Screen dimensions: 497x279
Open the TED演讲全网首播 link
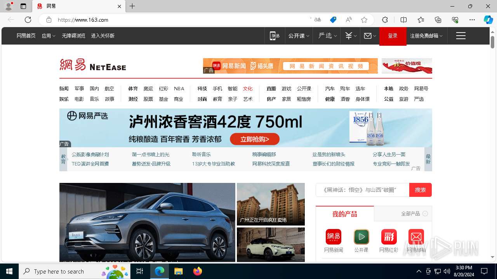[90, 164]
